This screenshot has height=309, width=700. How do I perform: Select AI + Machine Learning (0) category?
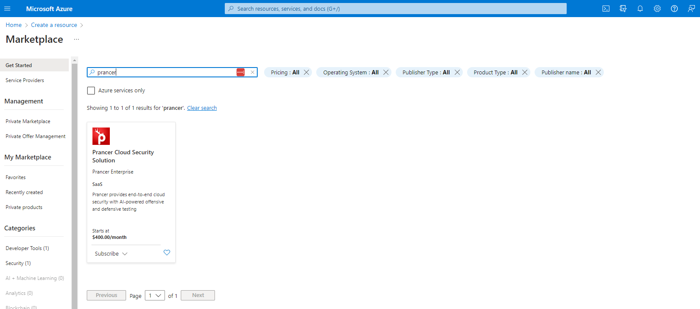(x=35, y=278)
